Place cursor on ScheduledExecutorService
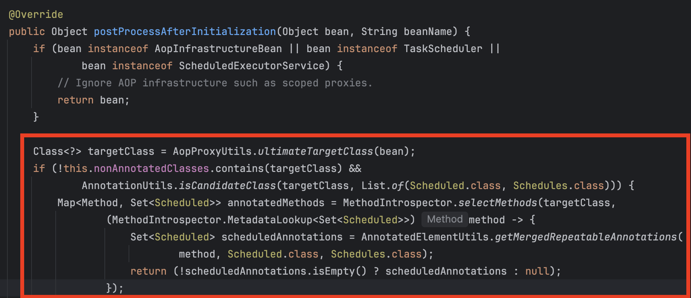 pyautogui.click(x=252, y=66)
